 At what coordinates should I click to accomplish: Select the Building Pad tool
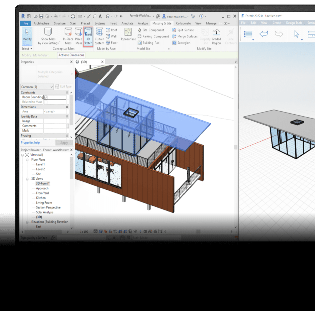[149, 43]
